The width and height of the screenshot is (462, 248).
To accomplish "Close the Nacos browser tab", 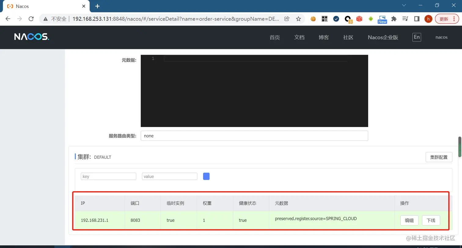I will pos(84,6).
